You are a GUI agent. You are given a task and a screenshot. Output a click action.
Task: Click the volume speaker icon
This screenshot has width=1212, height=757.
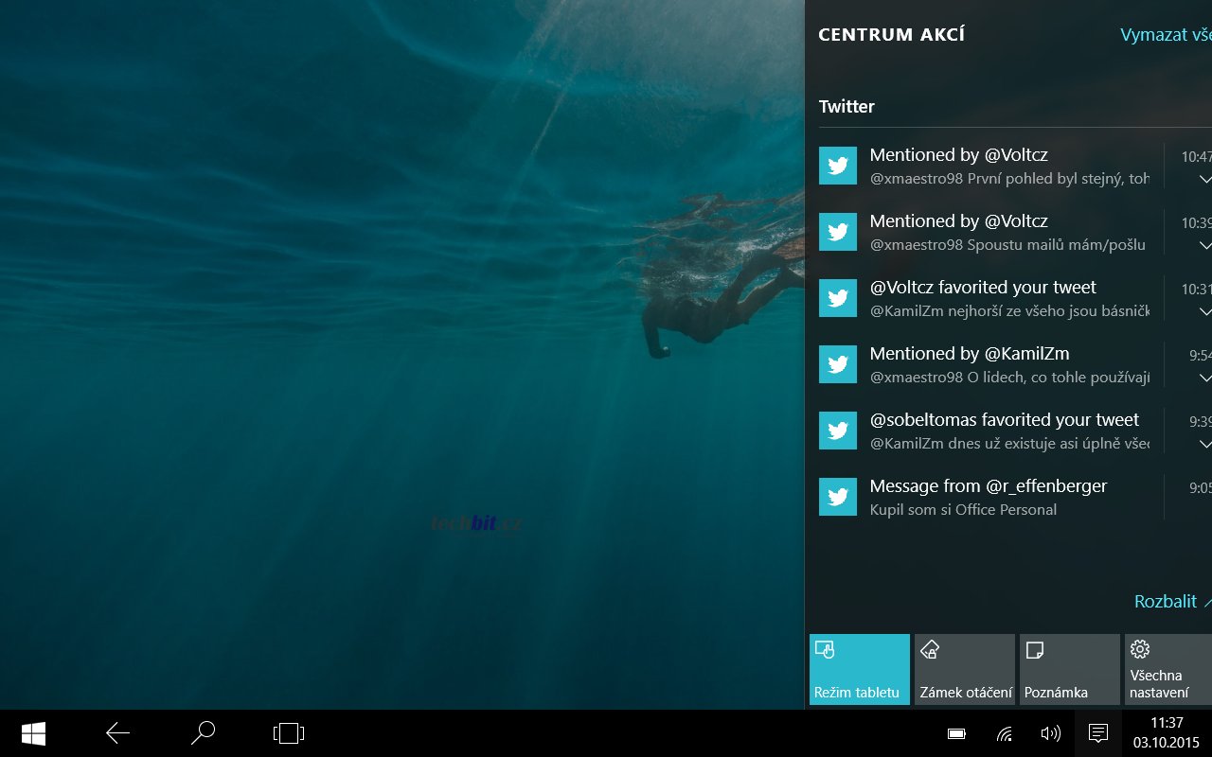click(1050, 733)
